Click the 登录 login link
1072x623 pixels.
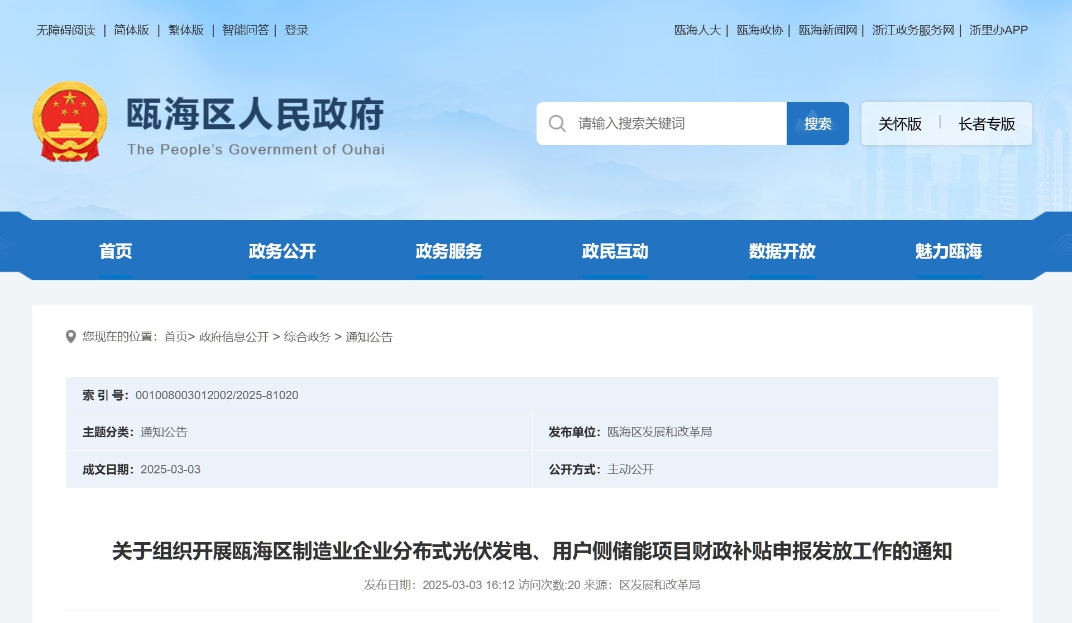point(296,30)
